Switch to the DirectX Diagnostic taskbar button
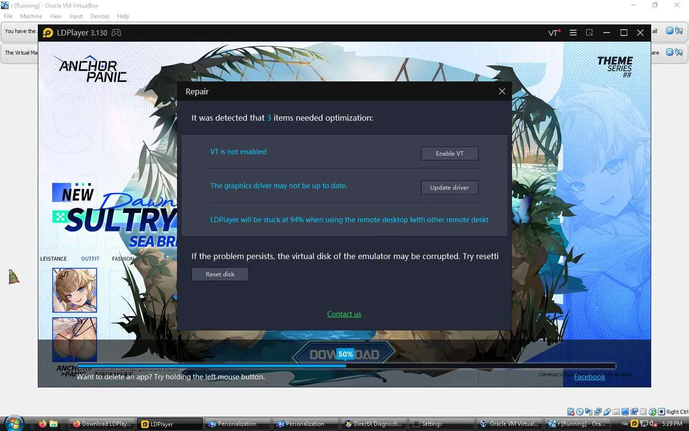This screenshot has height=431, width=689. (374, 424)
